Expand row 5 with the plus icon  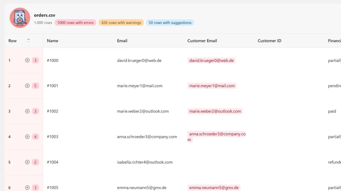pyautogui.click(x=27, y=162)
